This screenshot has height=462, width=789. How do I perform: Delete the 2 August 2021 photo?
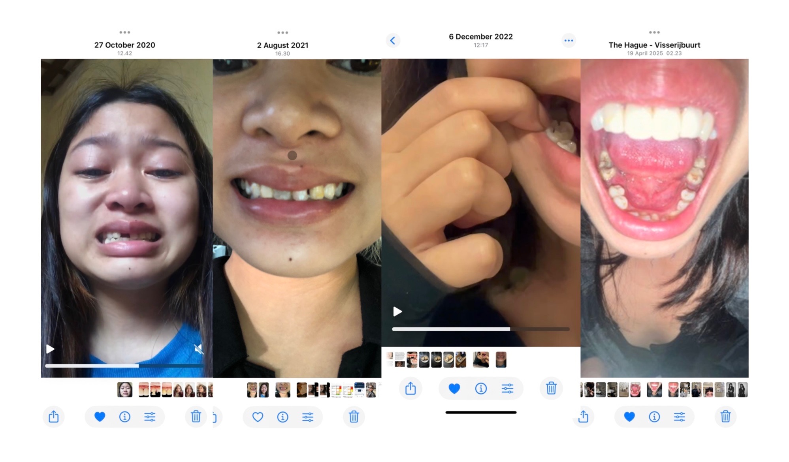354,417
